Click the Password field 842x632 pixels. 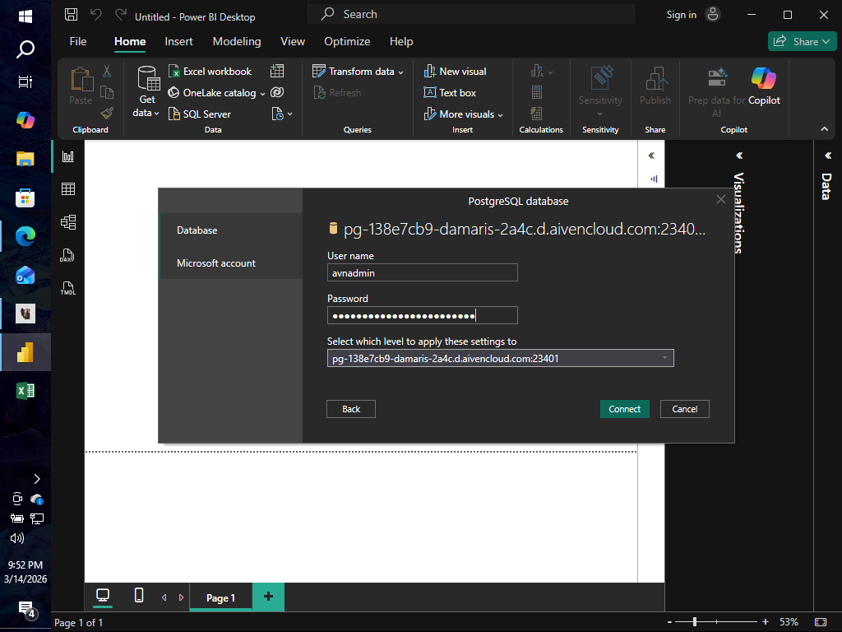click(422, 315)
